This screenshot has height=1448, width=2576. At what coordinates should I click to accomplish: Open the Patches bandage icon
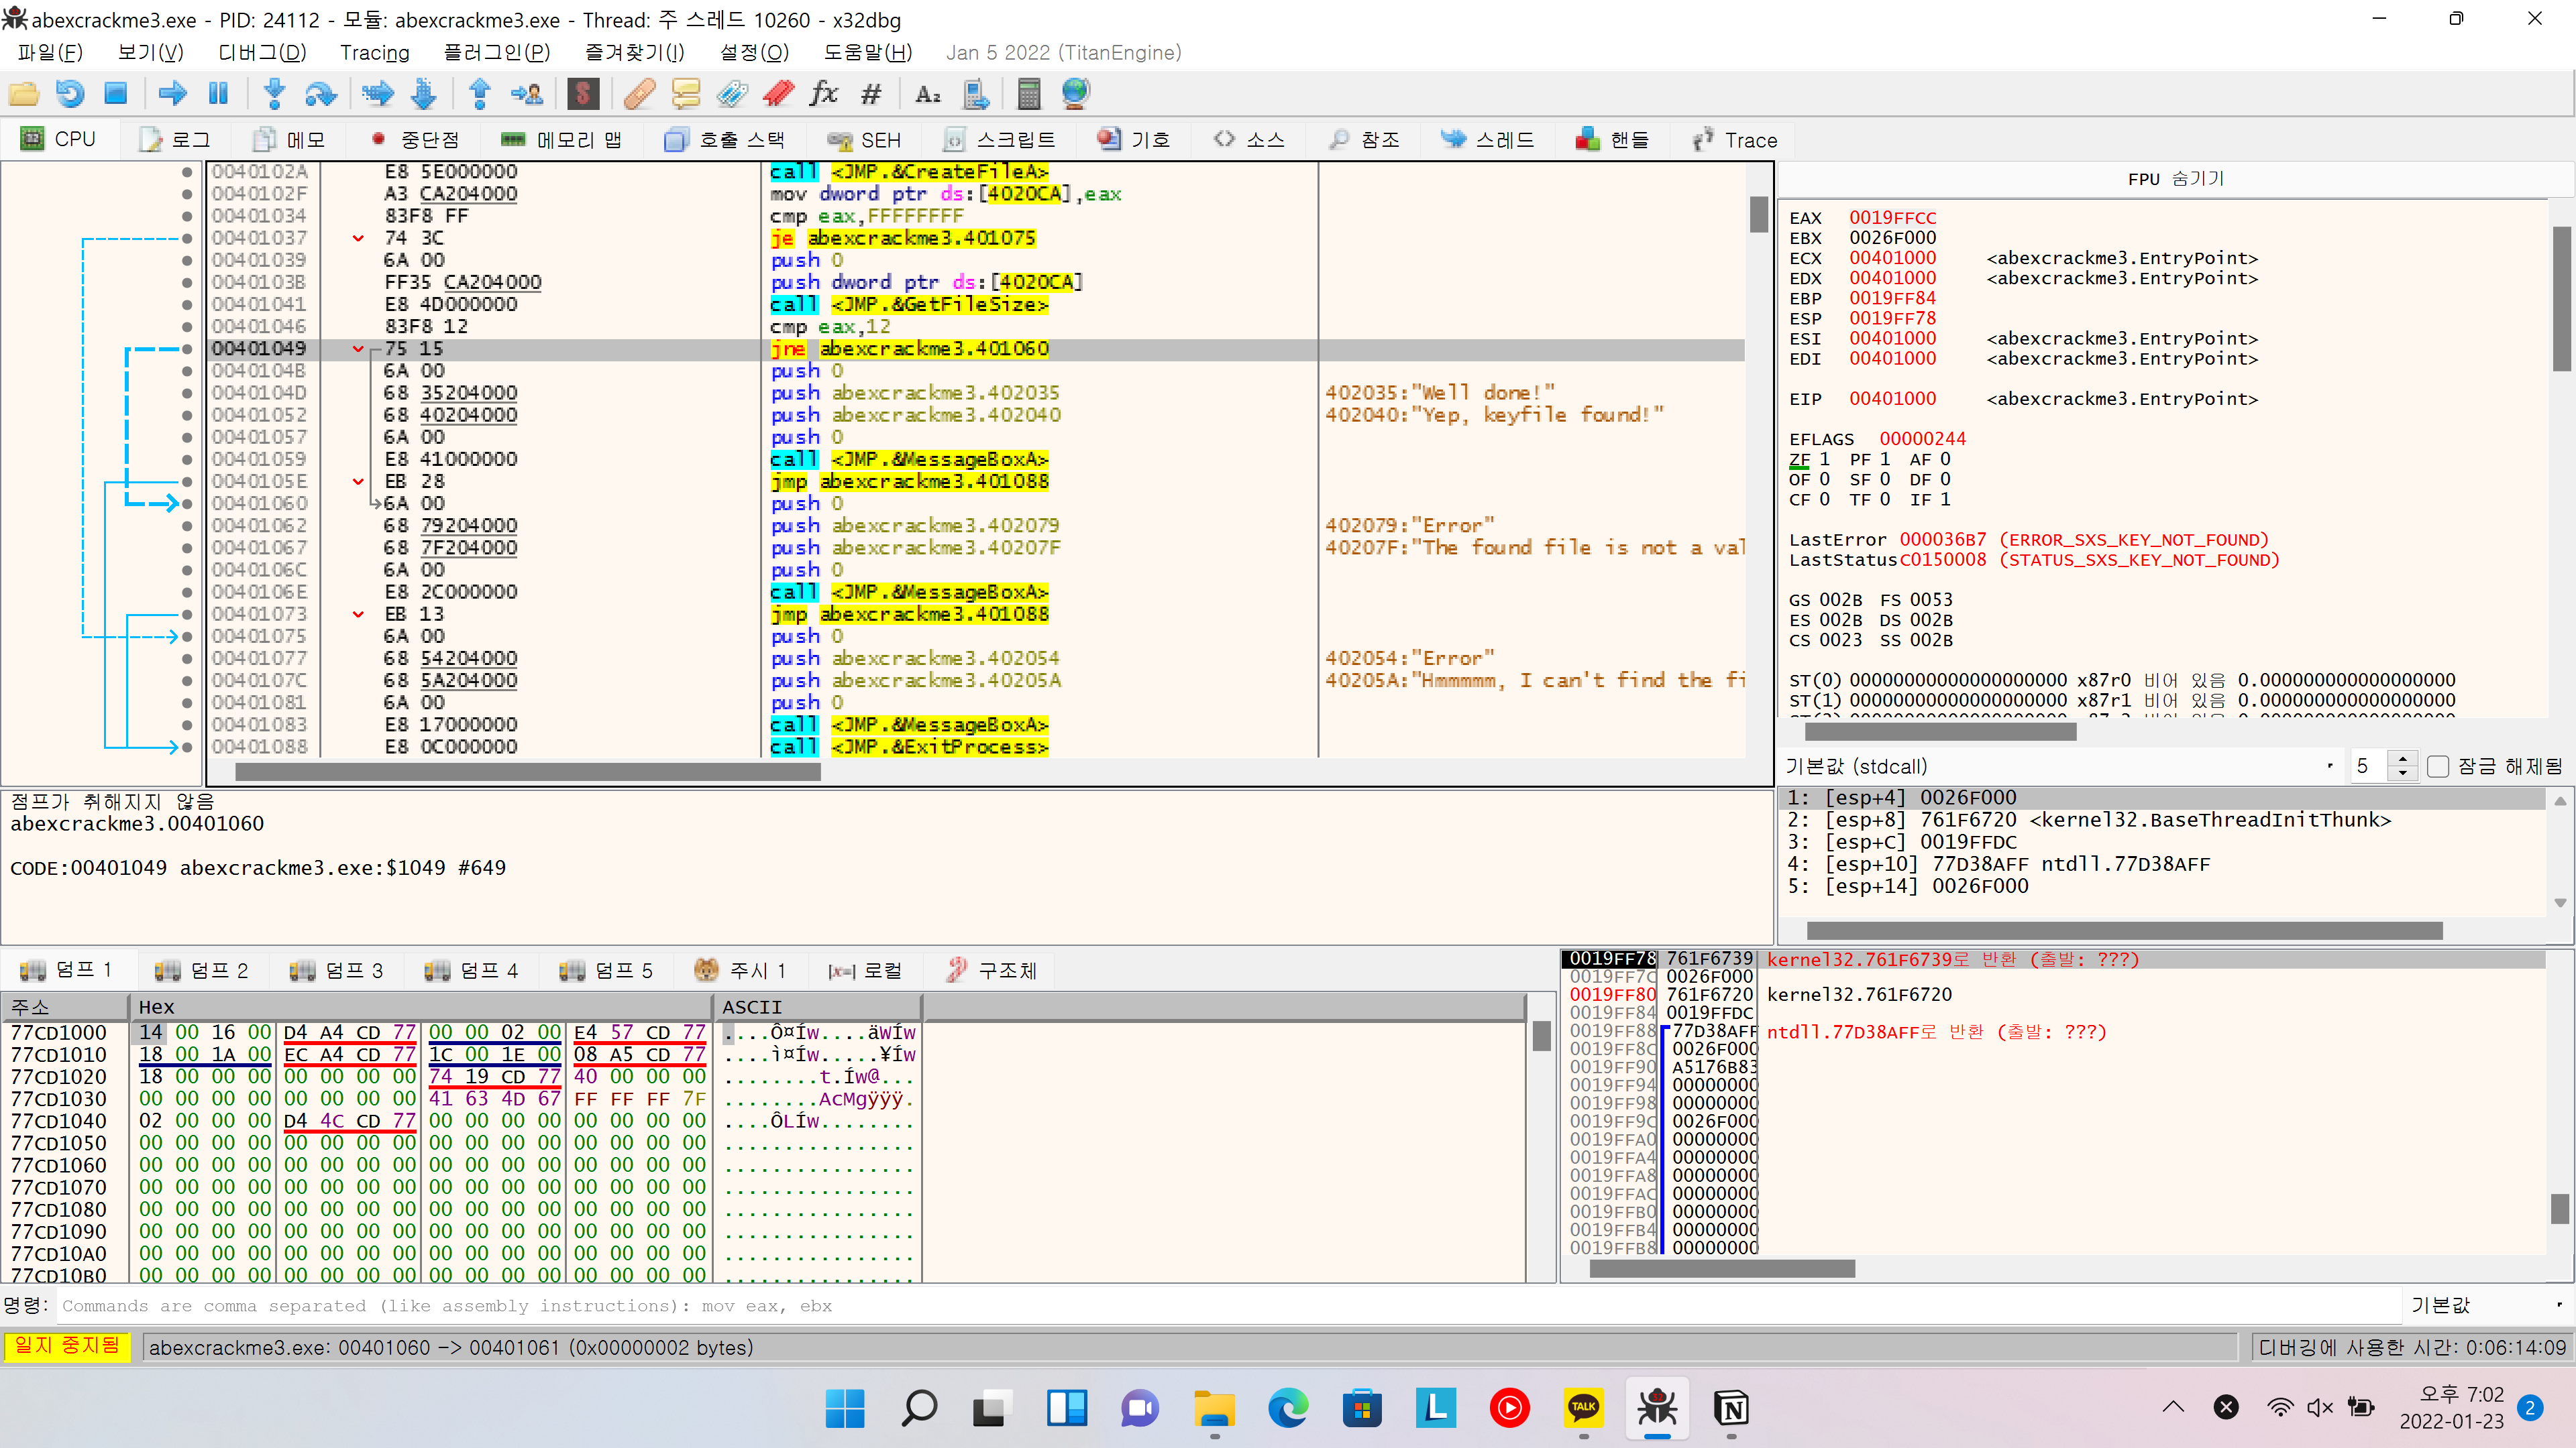pyautogui.click(x=639, y=94)
